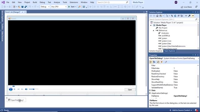200x112 pixels.
Task: Collapse the Media Player project node
Action: coord(151,25)
